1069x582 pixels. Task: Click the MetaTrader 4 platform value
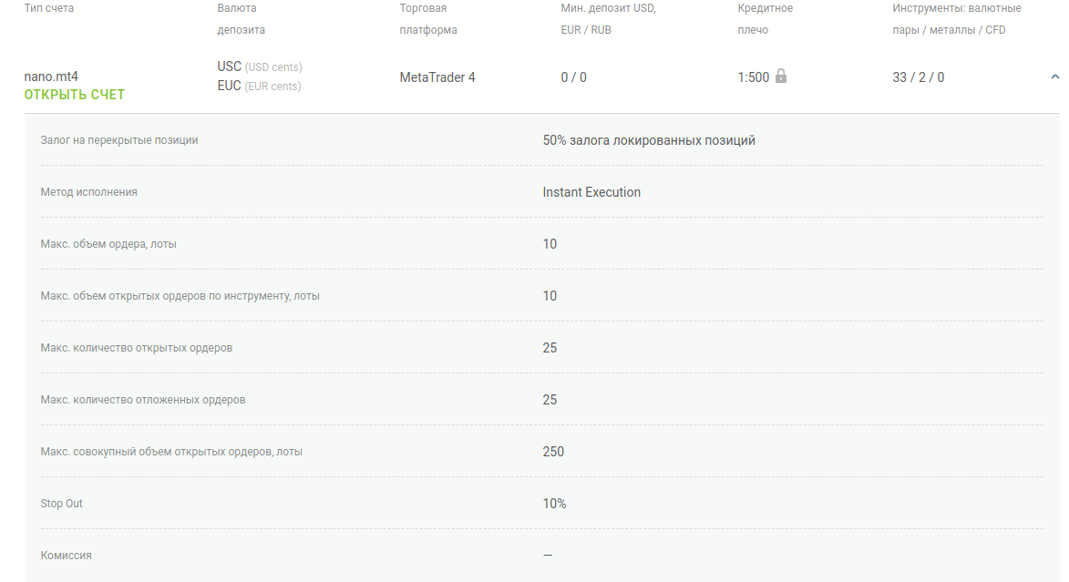(437, 77)
